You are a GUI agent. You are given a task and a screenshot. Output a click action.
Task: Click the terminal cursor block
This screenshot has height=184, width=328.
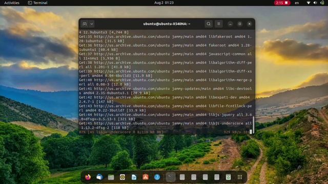(x=251, y=132)
